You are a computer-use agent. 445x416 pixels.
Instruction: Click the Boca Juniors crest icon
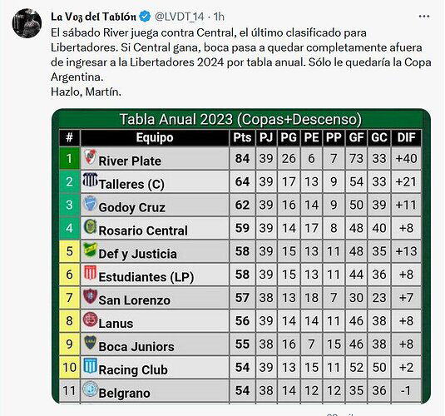pos(90,342)
